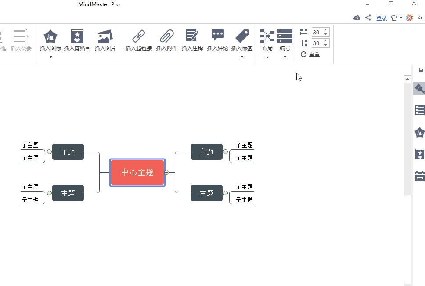The width and height of the screenshot is (425, 286).
Task: Click the share icon
Action: pos(368,18)
